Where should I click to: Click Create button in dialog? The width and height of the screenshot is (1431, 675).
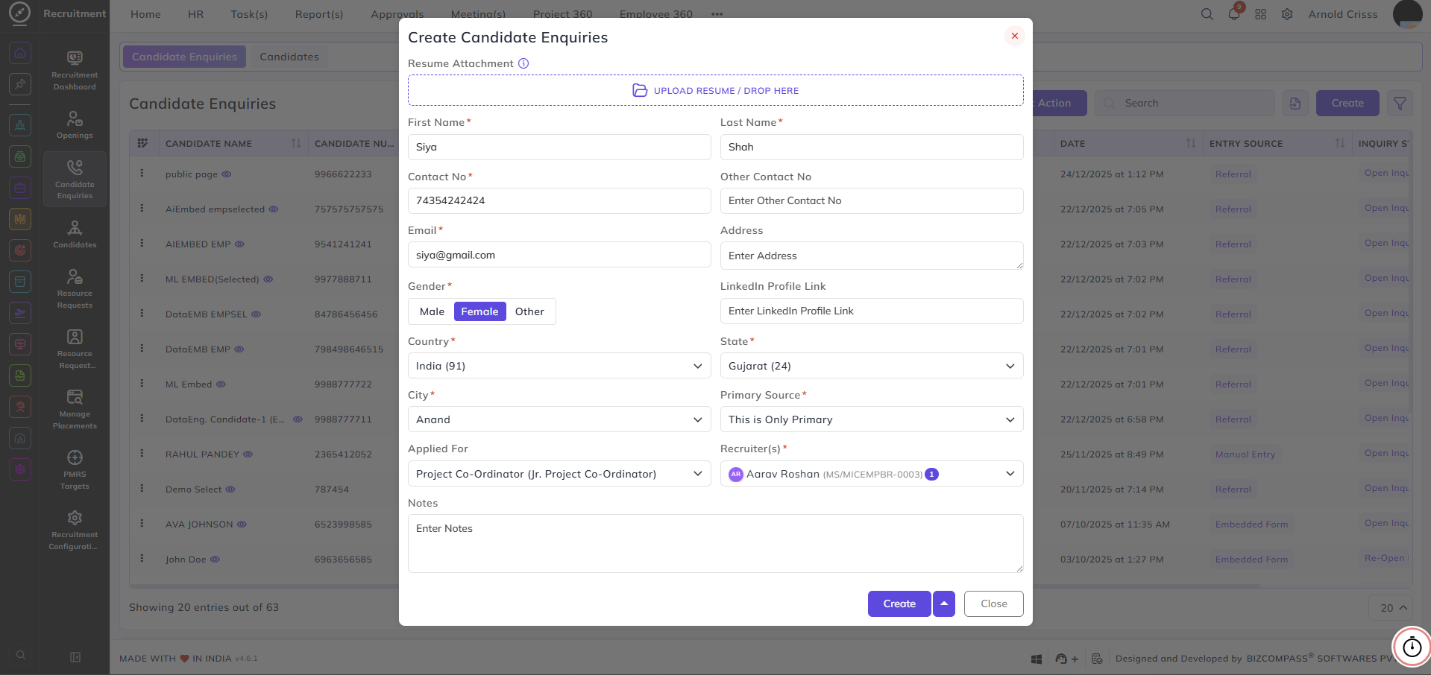point(899,603)
